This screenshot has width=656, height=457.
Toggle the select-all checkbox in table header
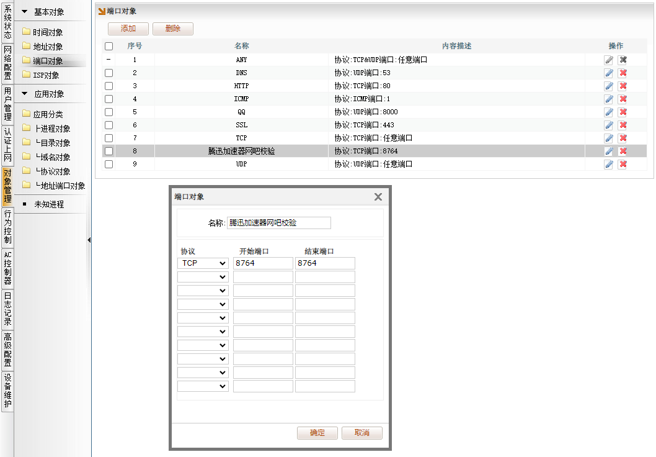(x=109, y=46)
